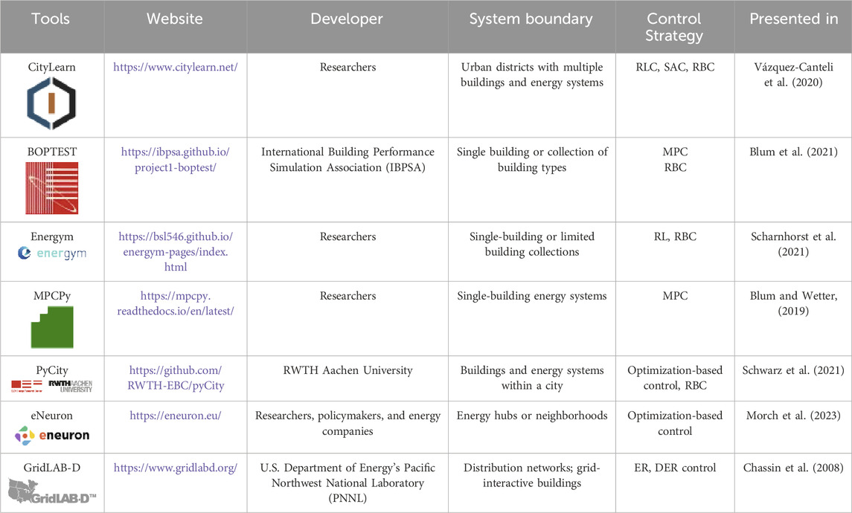This screenshot has width=852, height=513.
Task: Select the BOPTEST tool name text
Action: tap(51, 152)
